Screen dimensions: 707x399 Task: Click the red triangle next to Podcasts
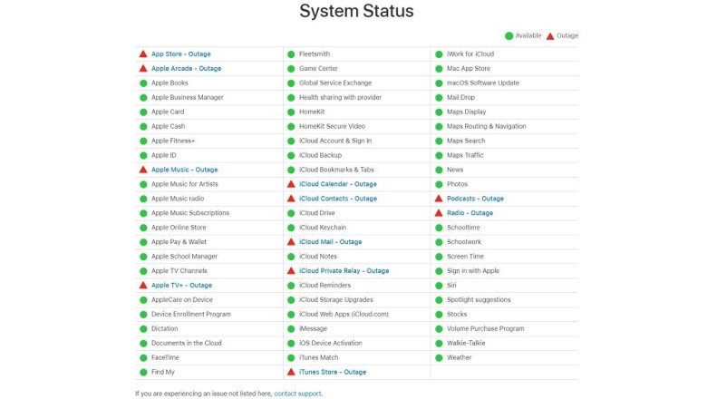[x=439, y=199]
